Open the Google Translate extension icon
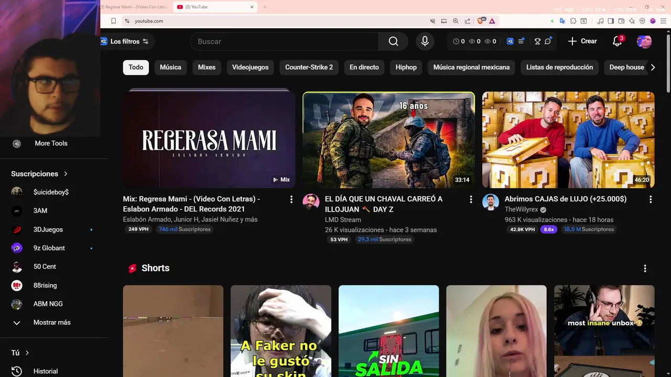 pos(562,21)
